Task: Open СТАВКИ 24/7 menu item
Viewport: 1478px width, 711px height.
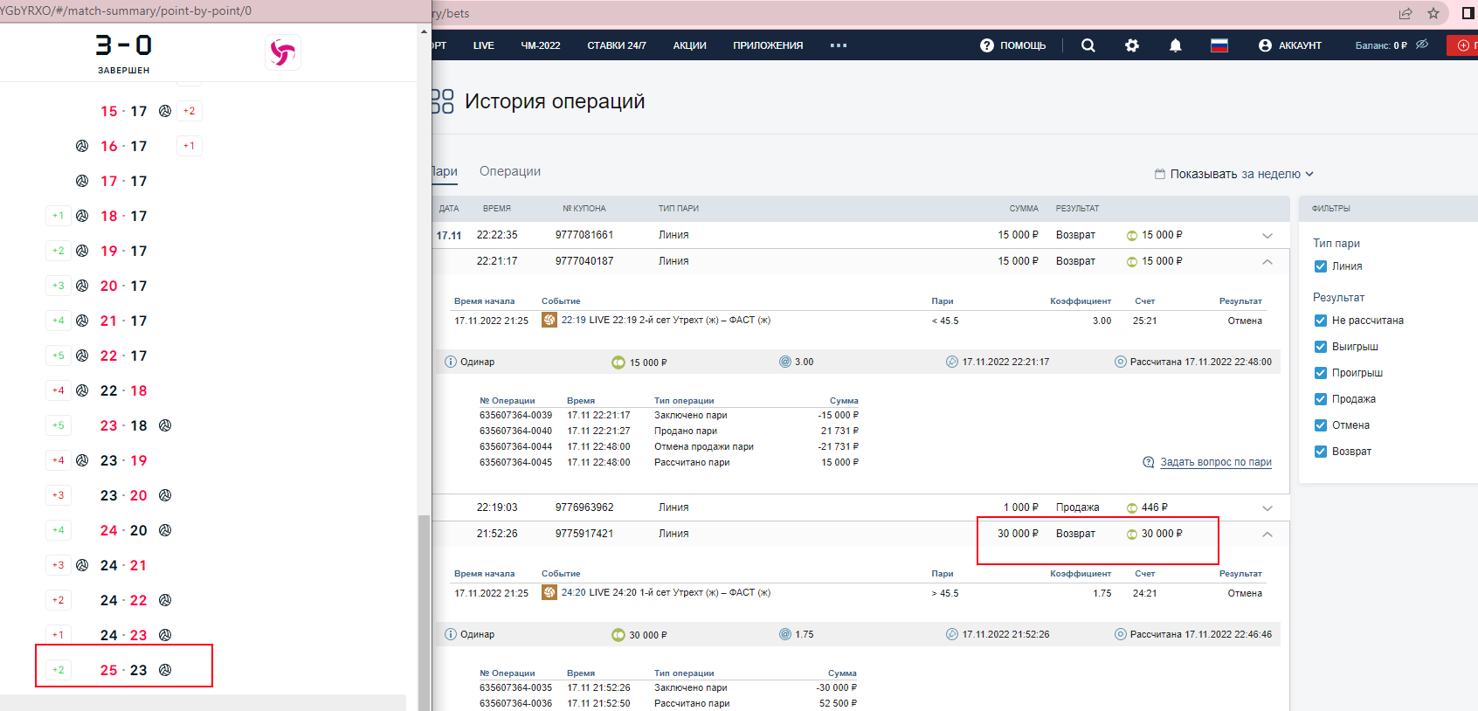Action: click(x=617, y=45)
